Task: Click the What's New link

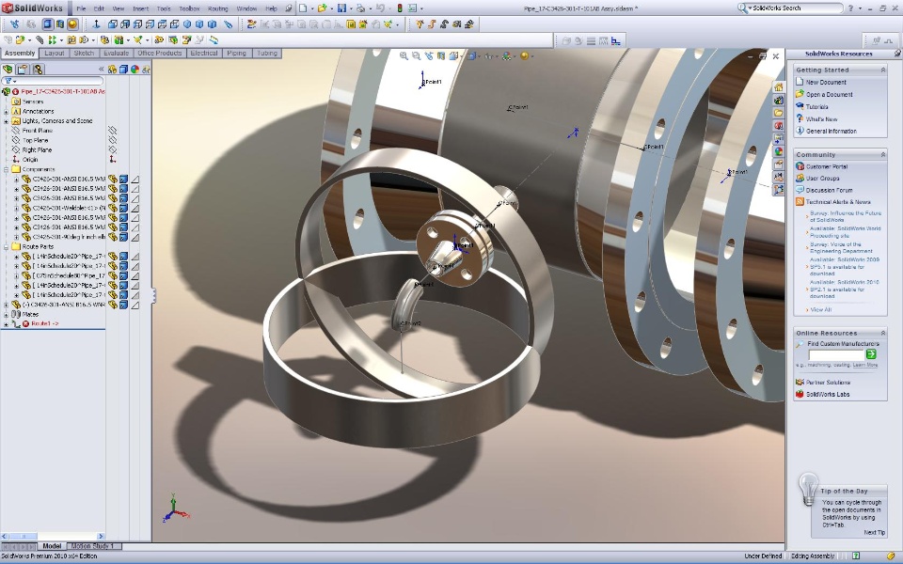Action: point(821,119)
